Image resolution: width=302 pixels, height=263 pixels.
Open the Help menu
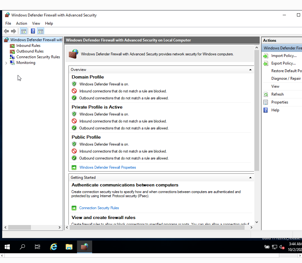click(49, 23)
